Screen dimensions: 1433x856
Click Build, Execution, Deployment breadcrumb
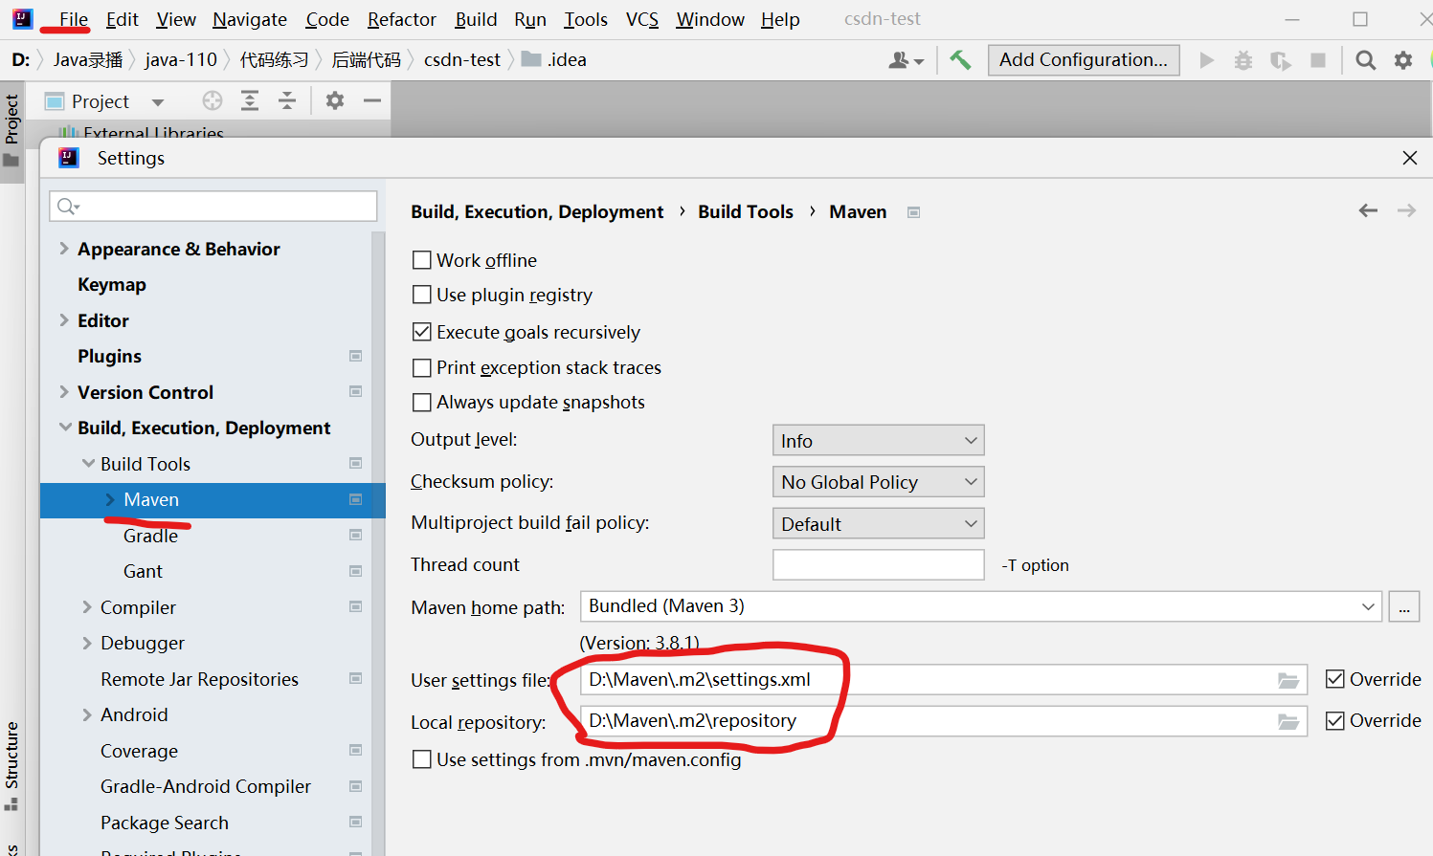pos(537,211)
